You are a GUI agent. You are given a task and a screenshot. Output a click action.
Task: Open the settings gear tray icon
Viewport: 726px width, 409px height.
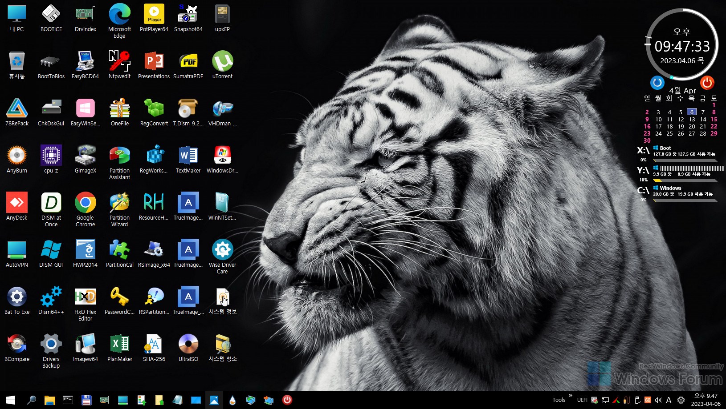(681, 400)
